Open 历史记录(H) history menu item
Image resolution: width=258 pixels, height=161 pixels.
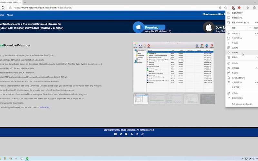242,38
